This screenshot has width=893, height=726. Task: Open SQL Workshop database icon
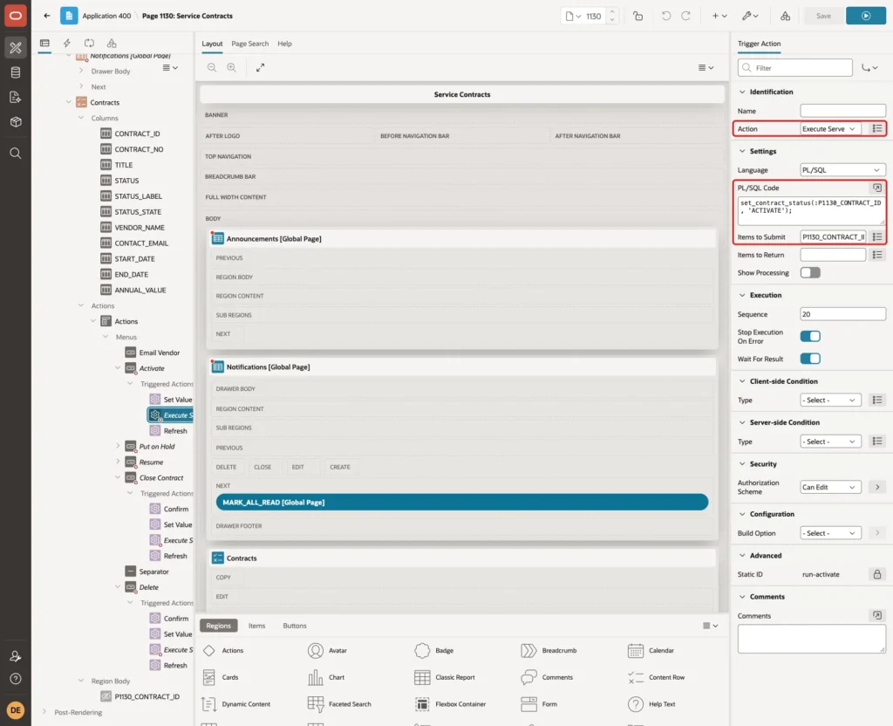click(16, 72)
